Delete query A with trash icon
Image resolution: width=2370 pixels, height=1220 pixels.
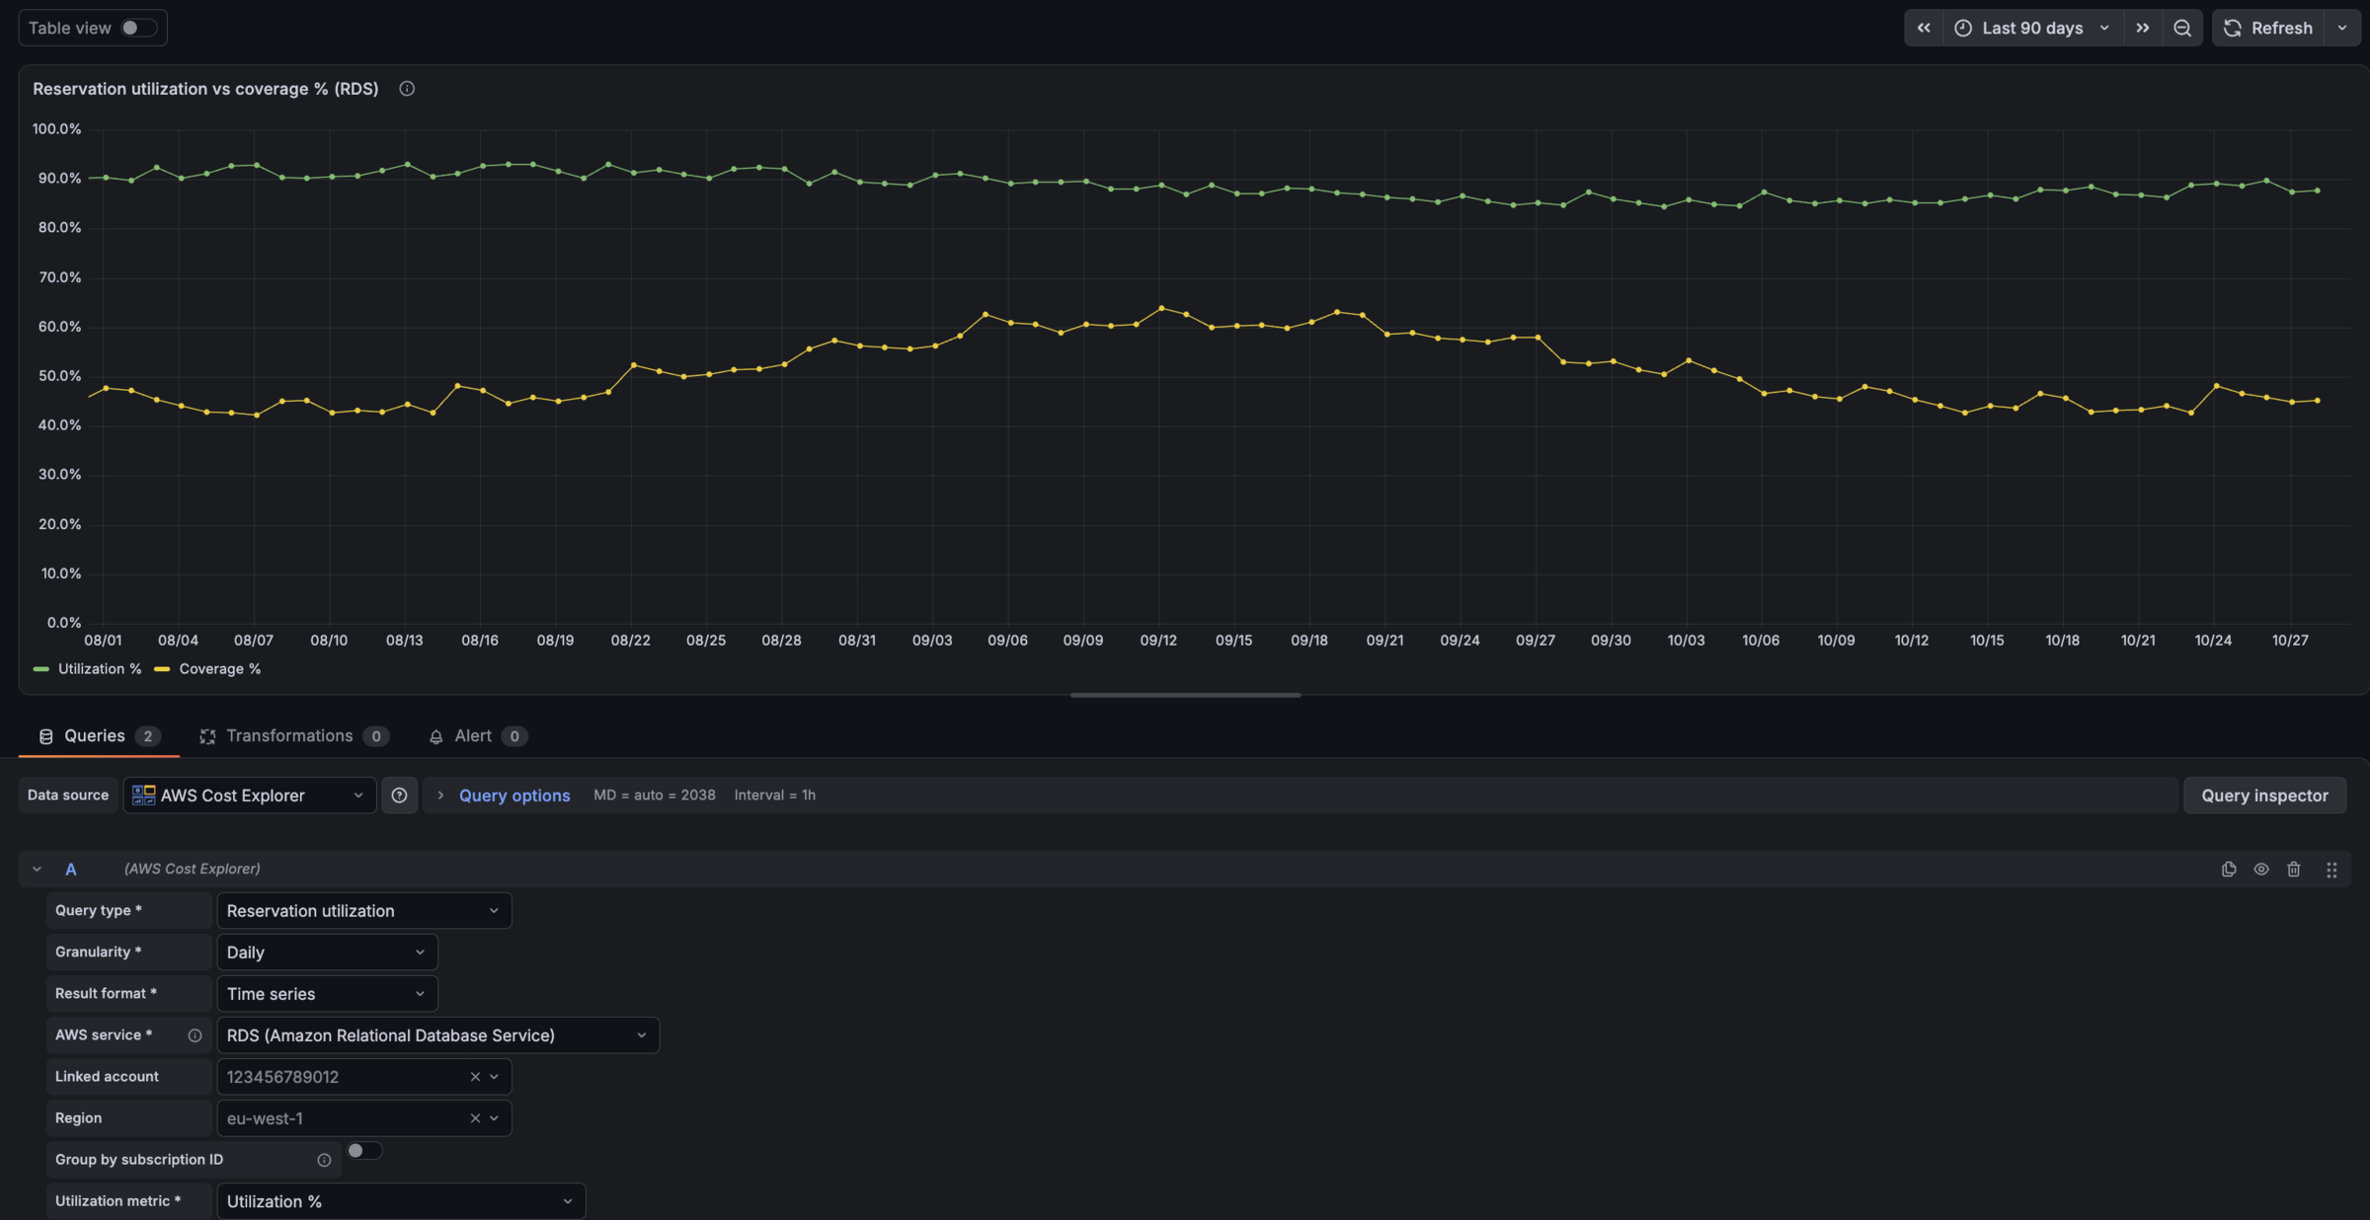coord(2294,870)
